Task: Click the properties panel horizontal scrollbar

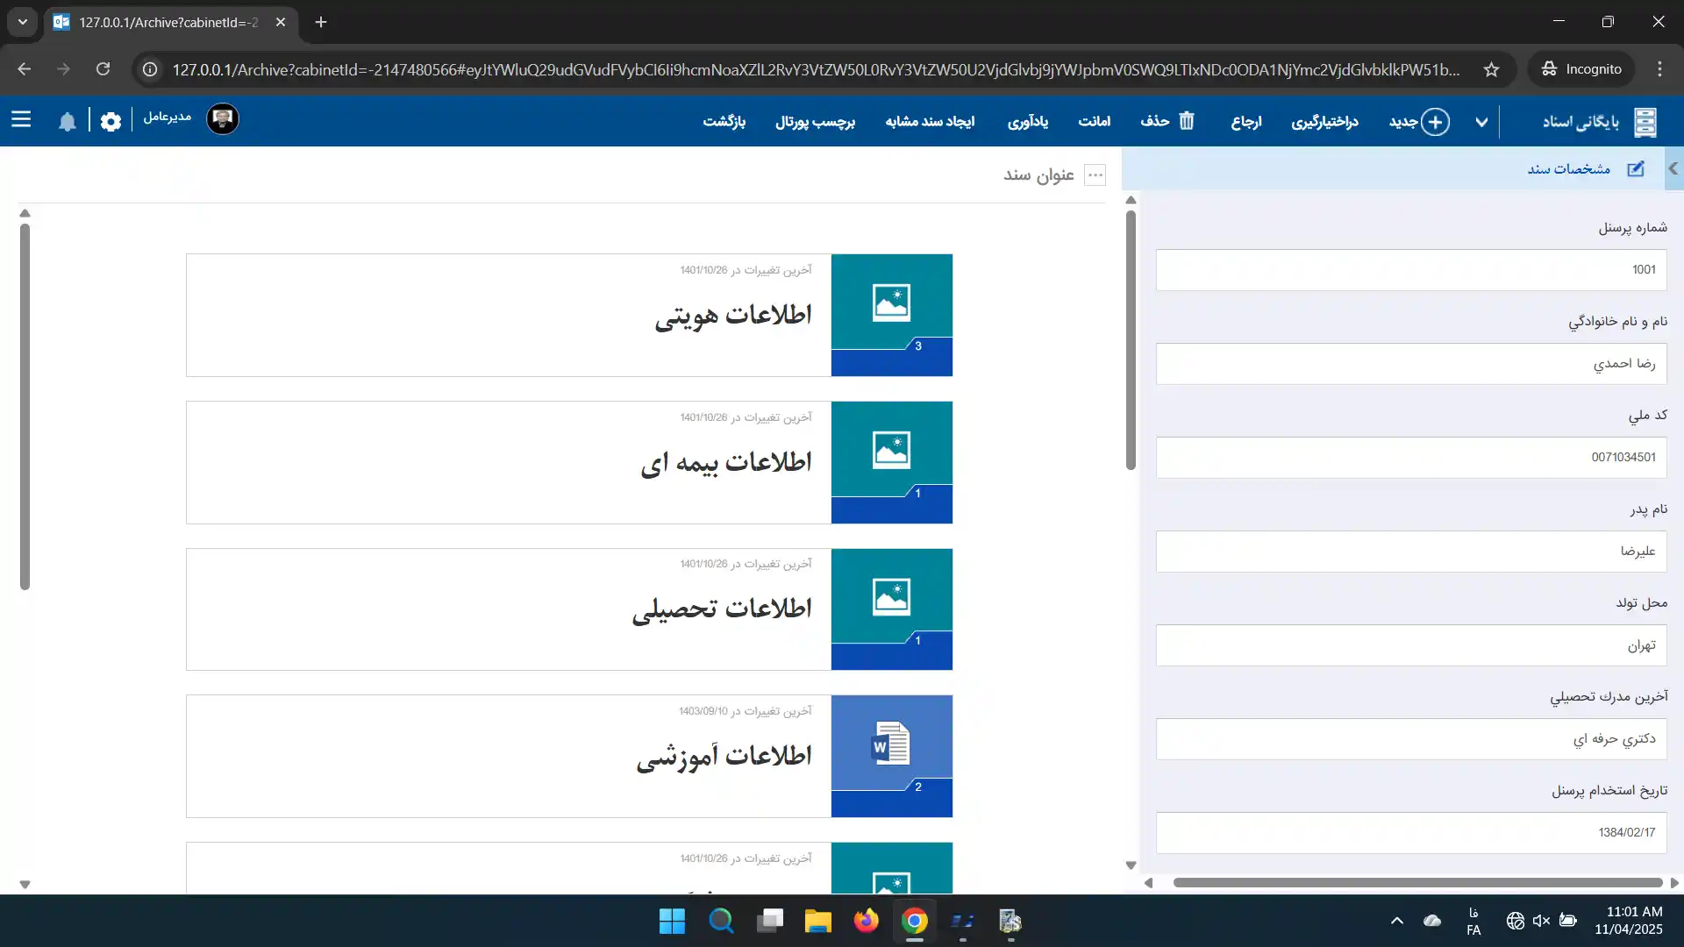Action: pos(1417,883)
